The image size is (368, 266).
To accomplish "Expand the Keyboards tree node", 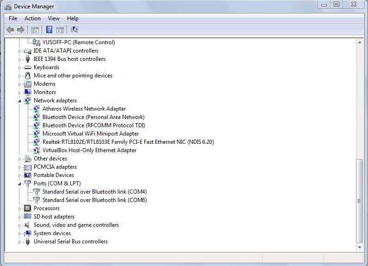I will point(20,68).
